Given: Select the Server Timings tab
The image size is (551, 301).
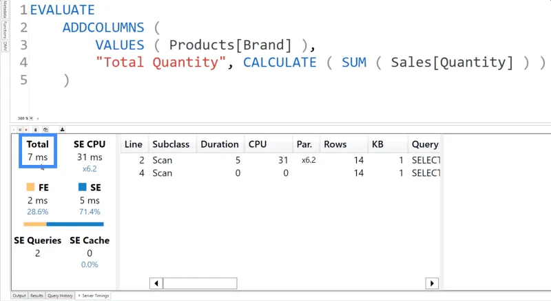Looking at the screenshot, I should [x=94, y=296].
